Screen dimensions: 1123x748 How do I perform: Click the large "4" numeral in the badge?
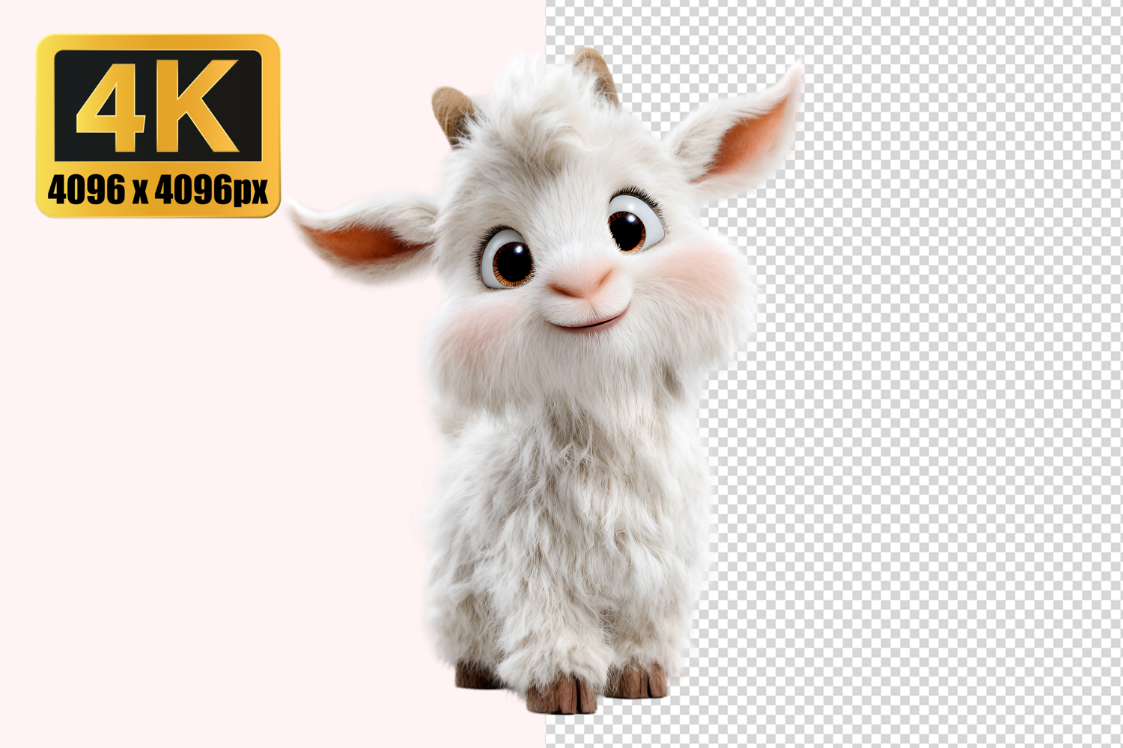(x=109, y=105)
